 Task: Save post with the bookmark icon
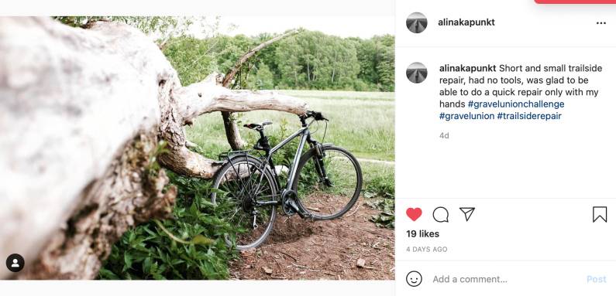(600, 214)
